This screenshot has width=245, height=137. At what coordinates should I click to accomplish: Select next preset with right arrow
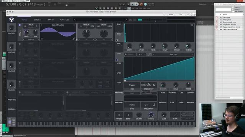[x=126, y=19]
